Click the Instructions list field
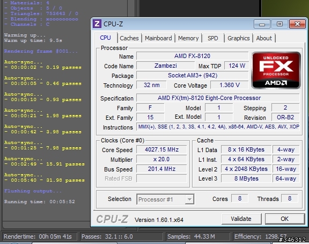The width and height of the screenshot is (309, 244). tap(218, 127)
